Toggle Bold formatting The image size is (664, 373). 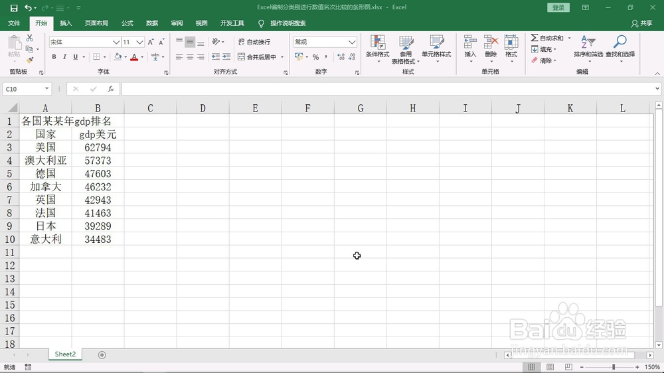pos(54,56)
